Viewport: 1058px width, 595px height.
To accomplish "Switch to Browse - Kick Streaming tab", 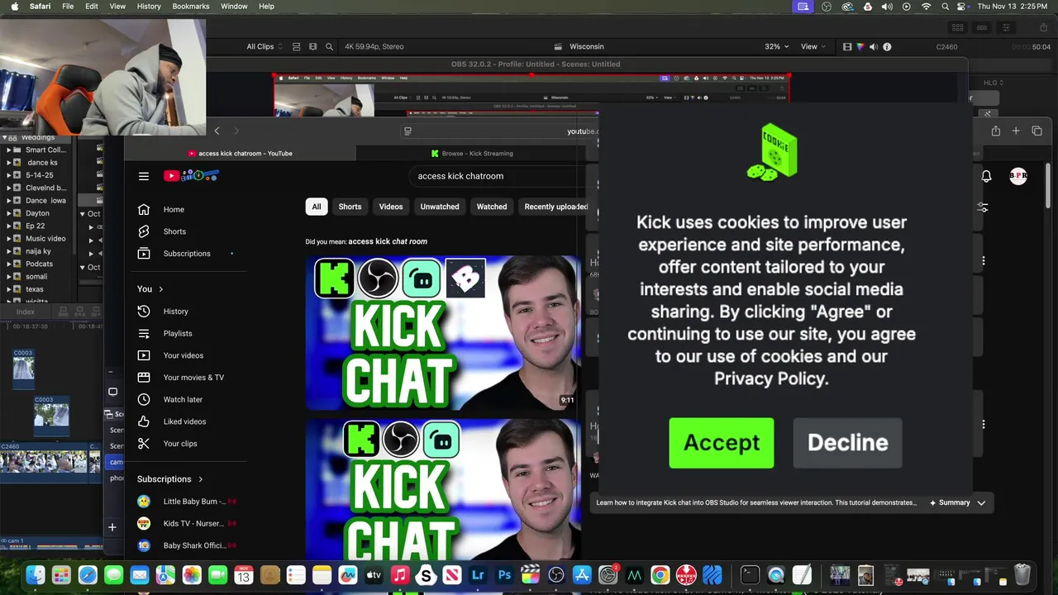I will 472,154.
